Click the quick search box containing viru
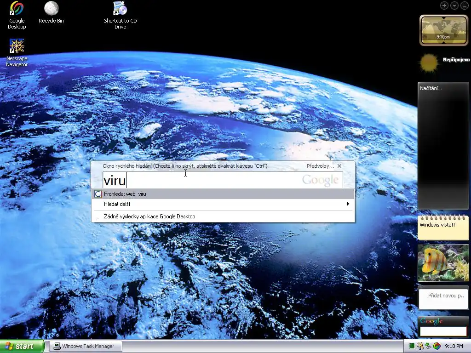Image resolution: width=471 pixels, height=353 pixels. point(223,180)
